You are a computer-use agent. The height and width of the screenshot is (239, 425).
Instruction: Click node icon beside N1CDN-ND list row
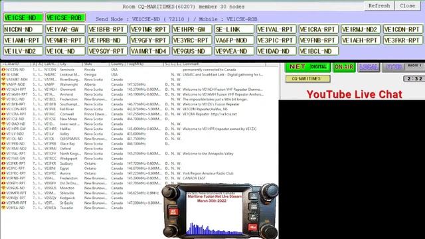point(3,70)
